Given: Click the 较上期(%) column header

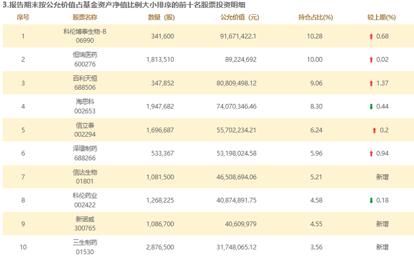Looking at the screenshot, I should click(382, 17).
